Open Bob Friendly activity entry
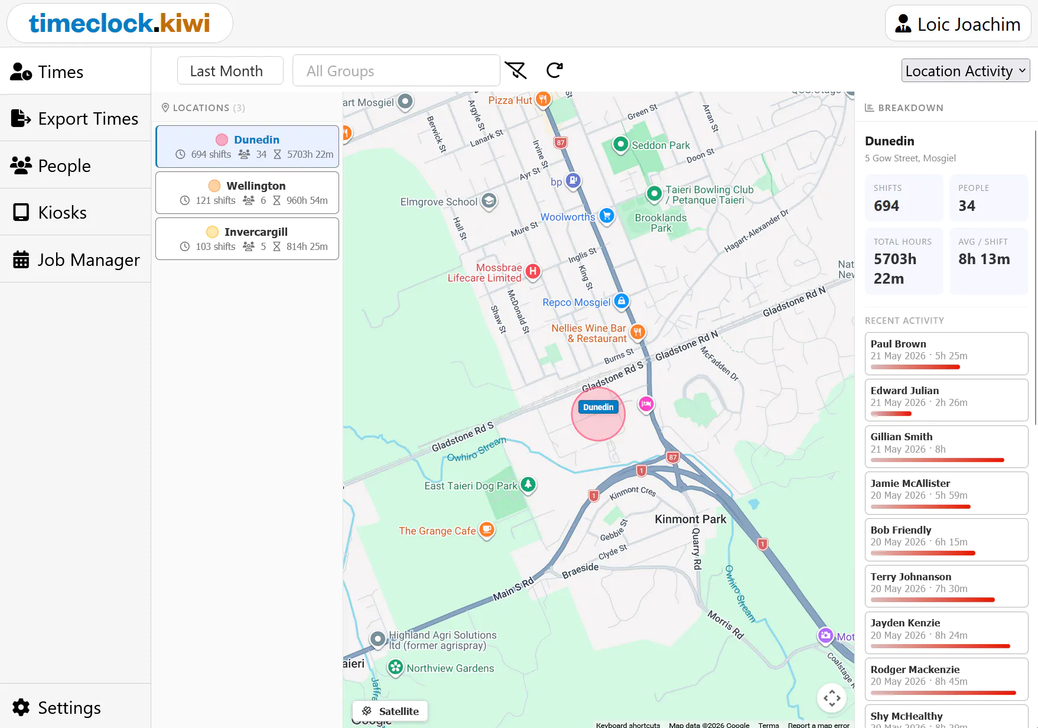Screen dimensions: 1038x728 [946, 539]
